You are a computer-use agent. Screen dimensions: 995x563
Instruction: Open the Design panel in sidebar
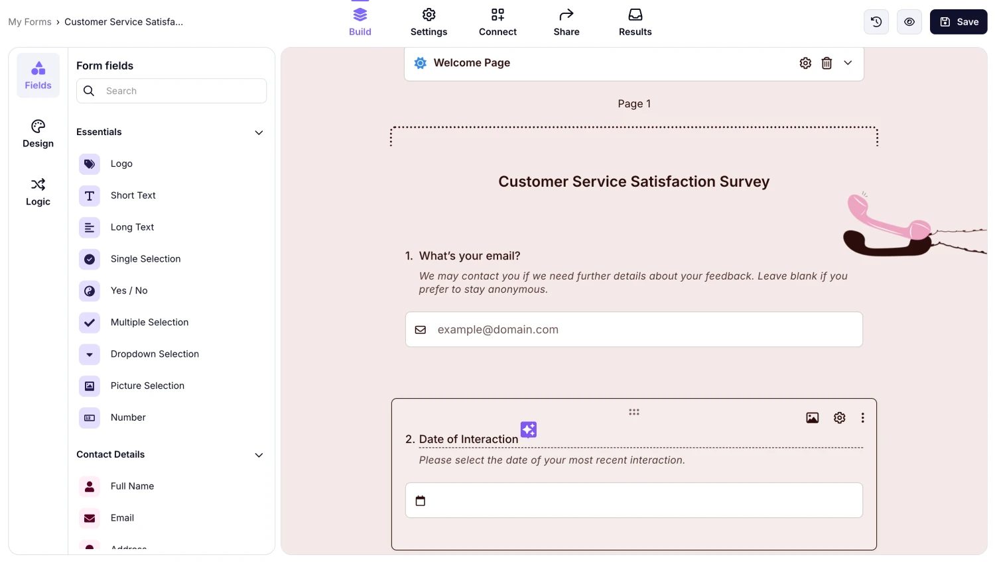[x=38, y=132]
